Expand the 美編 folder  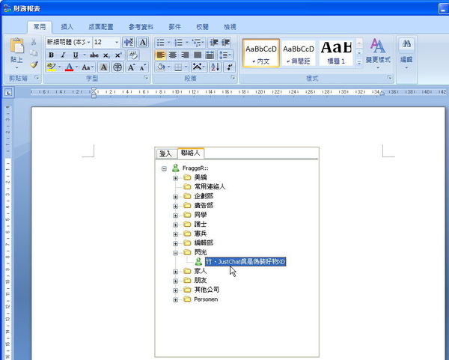tap(176, 178)
